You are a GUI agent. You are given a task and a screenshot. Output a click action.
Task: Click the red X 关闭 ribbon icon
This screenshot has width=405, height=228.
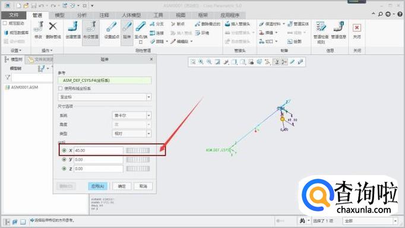(357, 28)
